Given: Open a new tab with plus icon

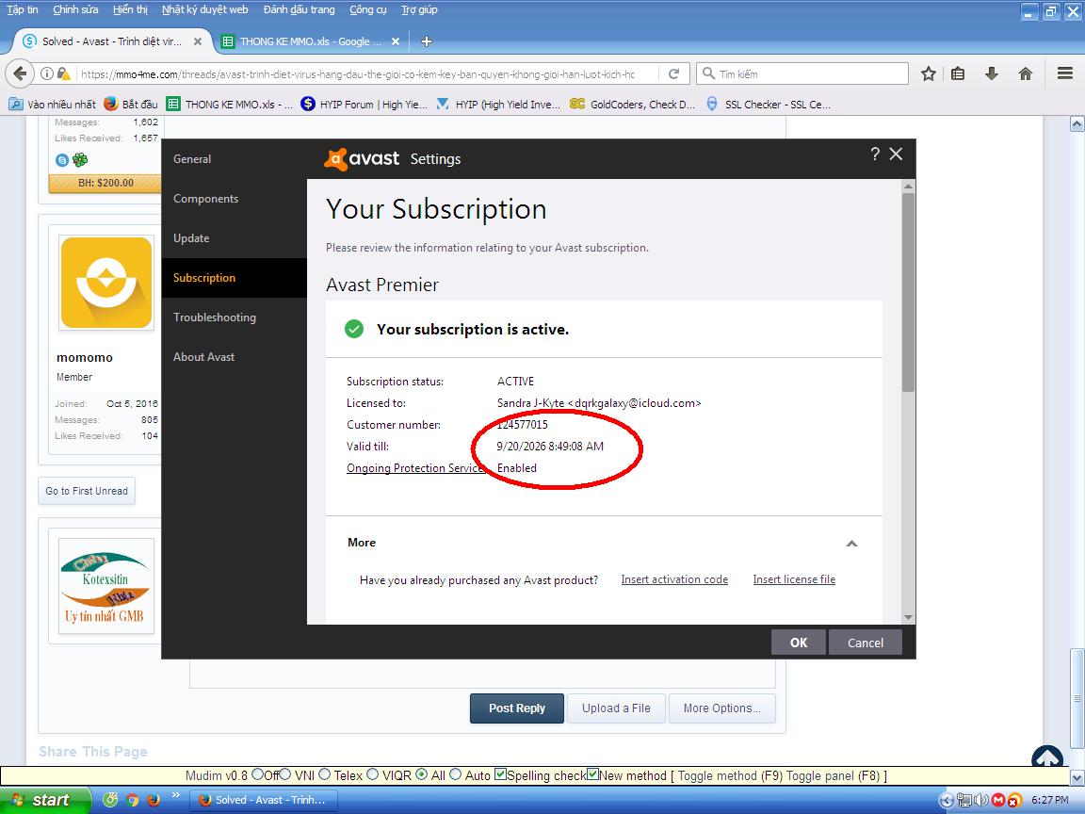Looking at the screenshot, I should [427, 41].
